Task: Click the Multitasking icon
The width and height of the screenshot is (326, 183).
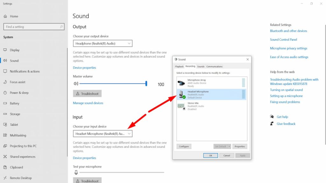Action: (5, 135)
